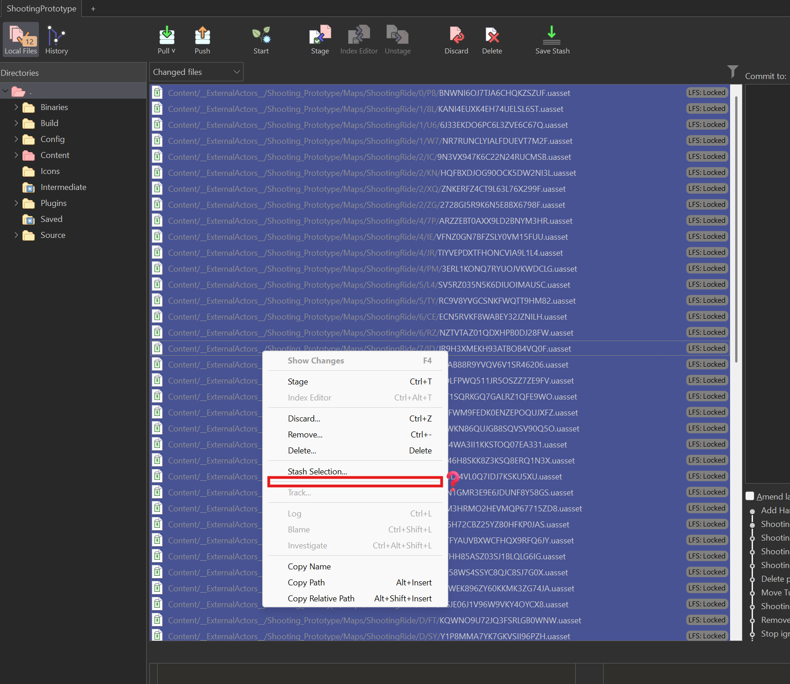Expand the Build folder
The width and height of the screenshot is (790, 684).
point(16,123)
